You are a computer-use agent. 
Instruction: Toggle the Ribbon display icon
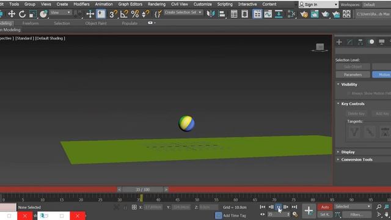[x=257, y=14]
